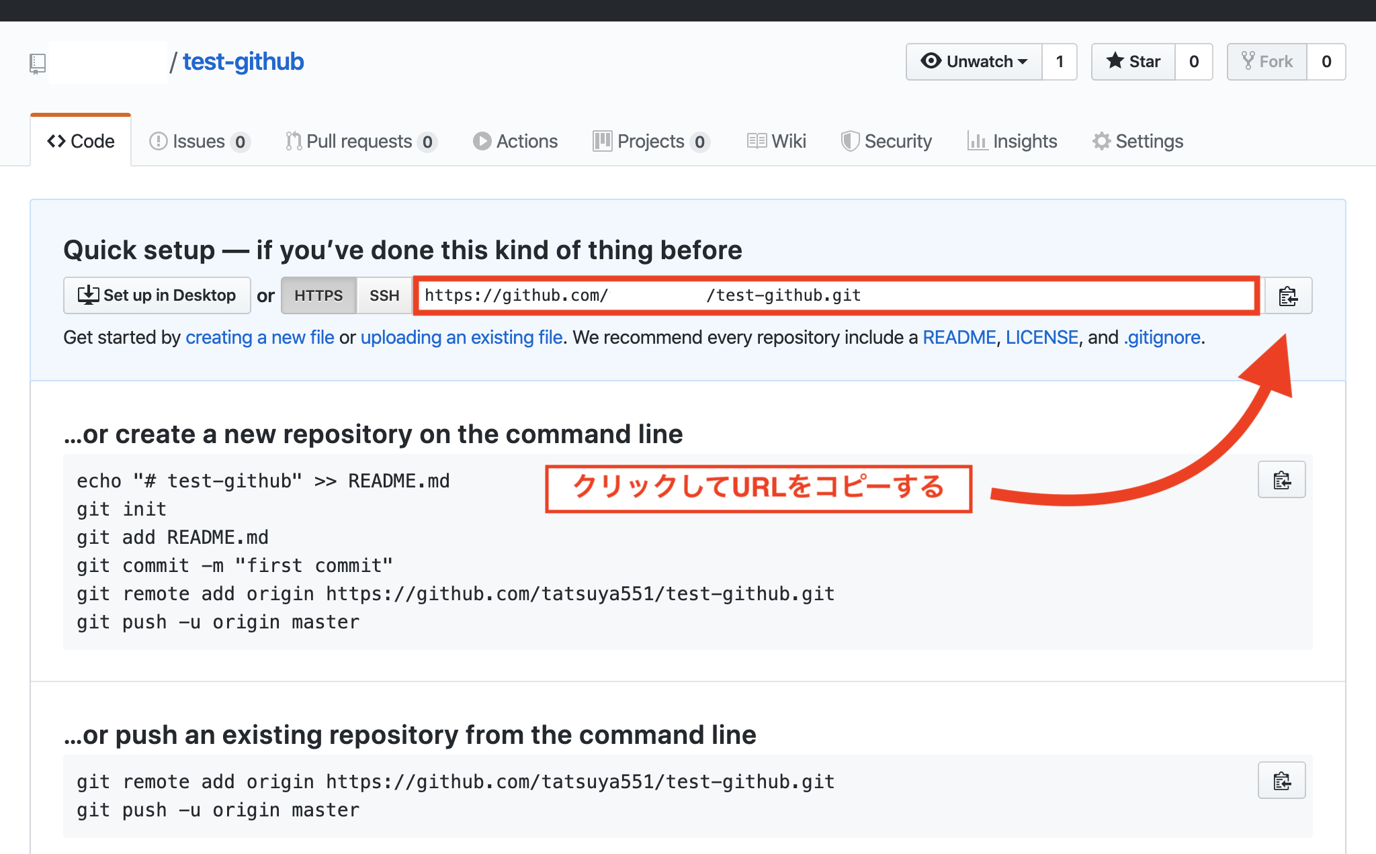Open the Pull requests tab

coord(361,141)
